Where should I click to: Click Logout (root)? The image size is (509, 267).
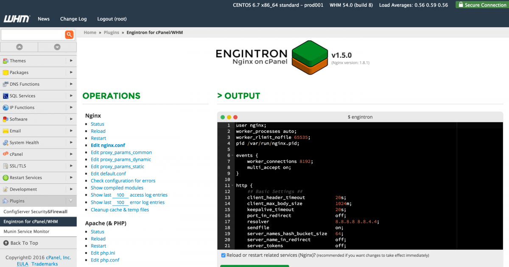[112, 19]
